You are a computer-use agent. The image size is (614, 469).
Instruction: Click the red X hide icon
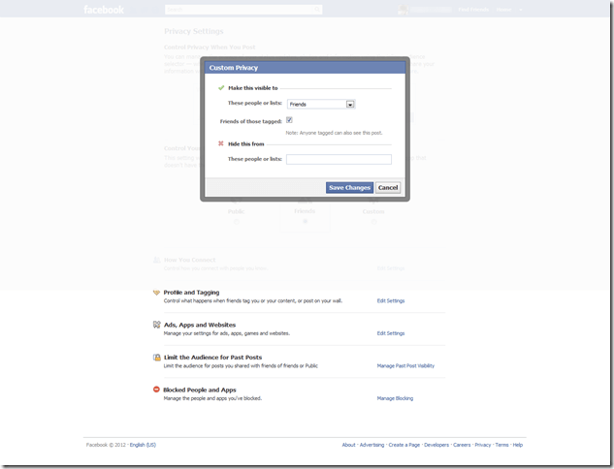(x=221, y=143)
